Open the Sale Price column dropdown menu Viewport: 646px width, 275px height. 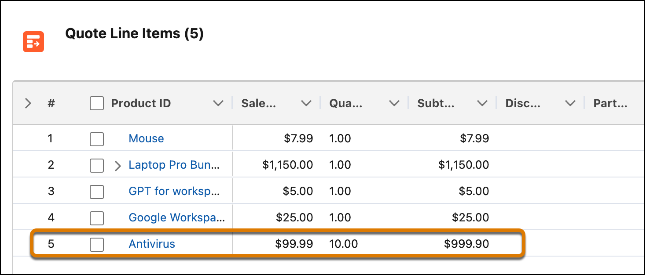point(306,103)
